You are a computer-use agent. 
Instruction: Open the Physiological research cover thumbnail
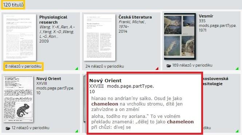(20, 37)
